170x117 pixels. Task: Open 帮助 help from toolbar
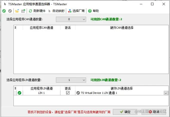[93, 11]
